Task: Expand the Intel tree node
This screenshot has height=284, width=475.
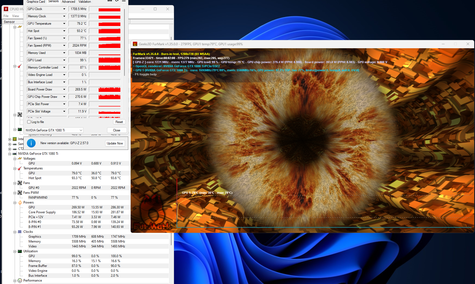Action: (10, 139)
